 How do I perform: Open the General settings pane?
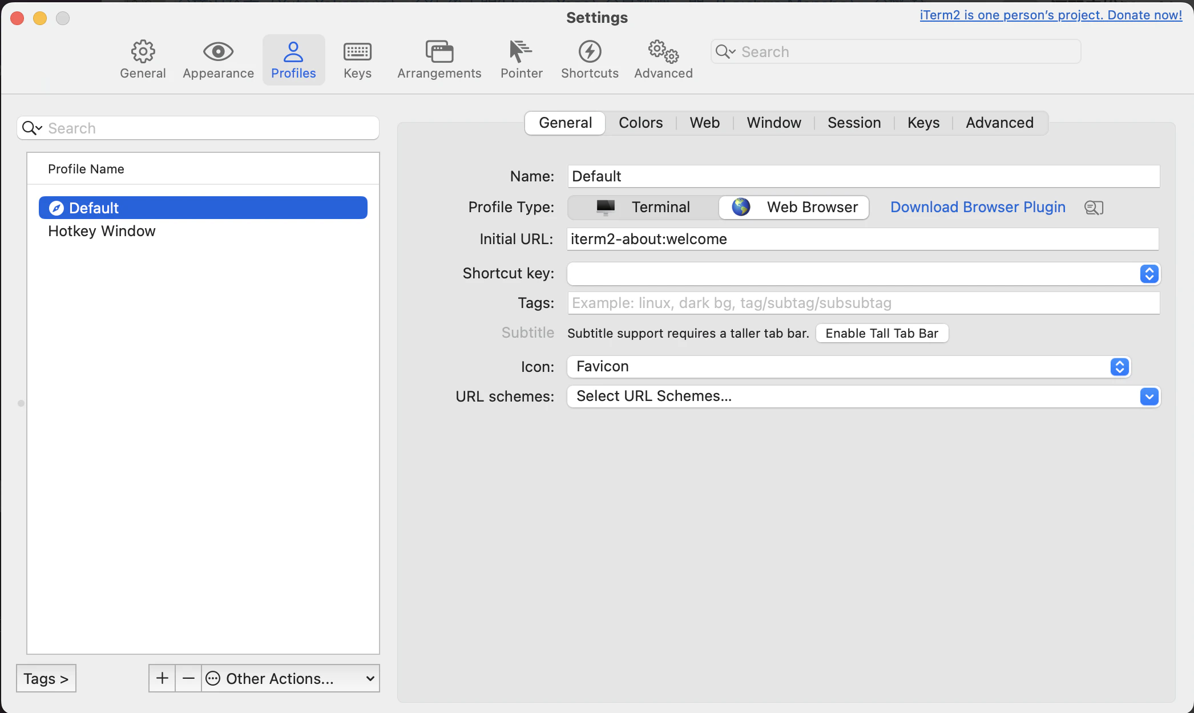click(x=143, y=60)
